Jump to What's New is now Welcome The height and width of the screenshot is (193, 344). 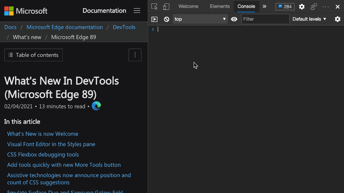43,134
